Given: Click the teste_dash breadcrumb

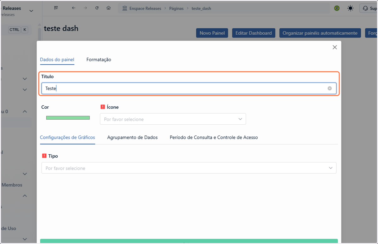Looking at the screenshot, I should coord(201,9).
